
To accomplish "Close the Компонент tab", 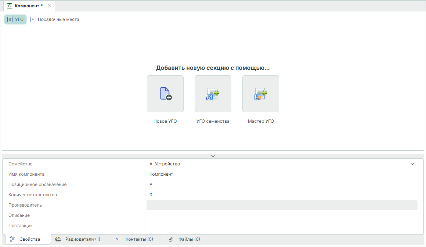I will [50, 6].
